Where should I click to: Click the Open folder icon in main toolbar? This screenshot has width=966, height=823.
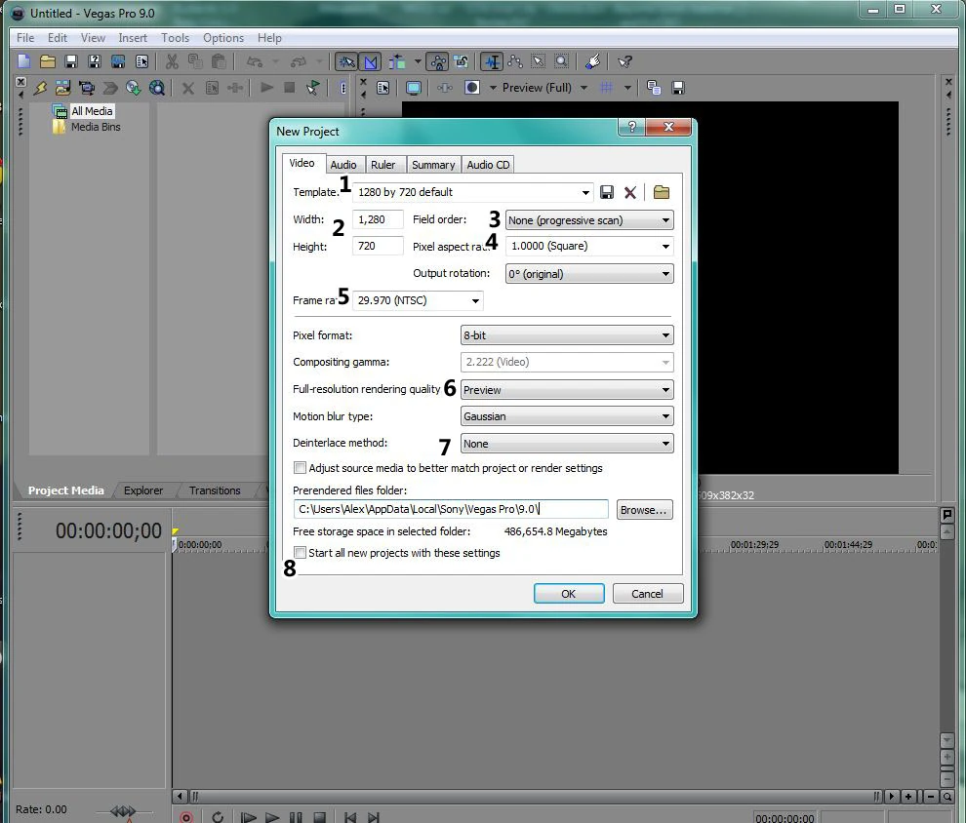(x=47, y=61)
